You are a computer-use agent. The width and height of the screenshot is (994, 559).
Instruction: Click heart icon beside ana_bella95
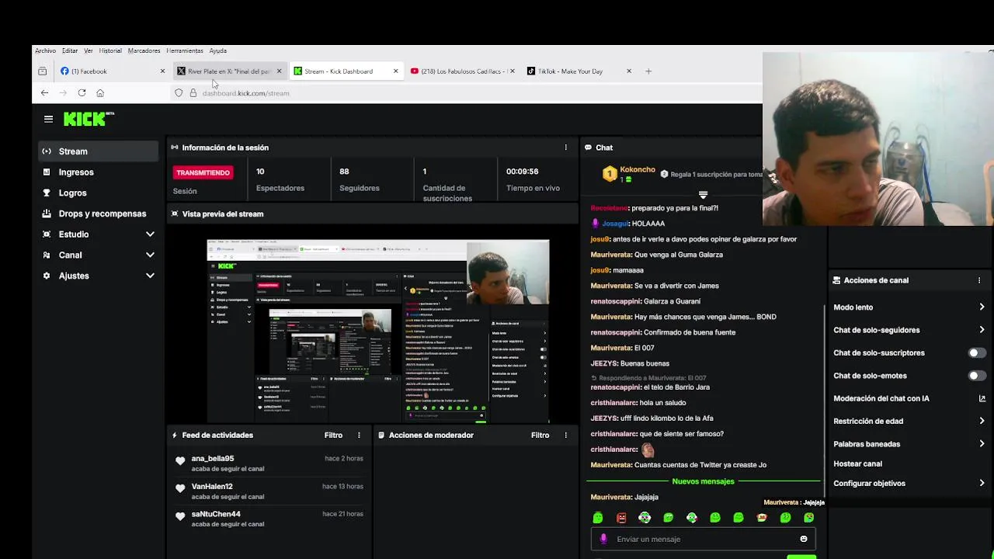[x=180, y=461]
